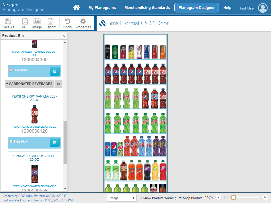Delete Pepsi Cherry Vanilla via its trash button
The height and width of the screenshot is (203, 271).
[55, 142]
